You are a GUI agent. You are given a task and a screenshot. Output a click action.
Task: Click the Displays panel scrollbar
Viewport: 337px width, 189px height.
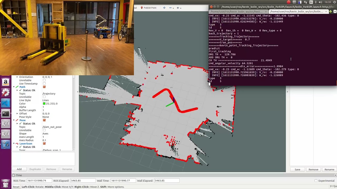[74, 113]
